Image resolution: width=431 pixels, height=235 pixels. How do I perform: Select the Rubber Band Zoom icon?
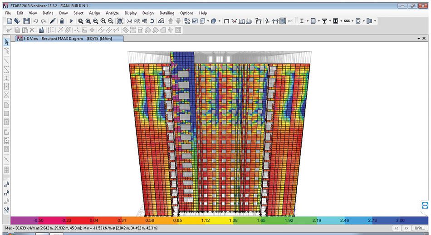[x=81, y=21]
